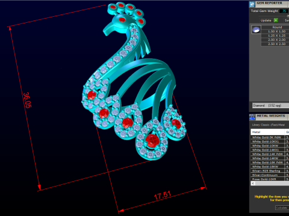Click the 36.05 dimension label
The height and width of the screenshot is (216, 289).
[x=27, y=100]
